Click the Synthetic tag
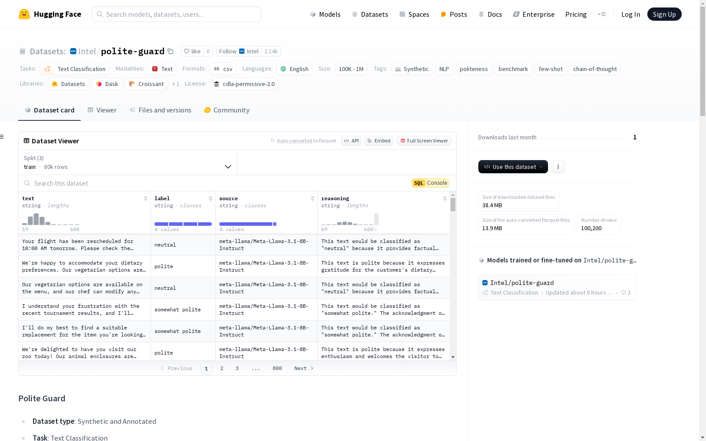This screenshot has height=441, width=706. 412,69
